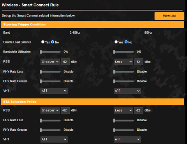Click STA Selection 2.4GHz PHY Rate Less slider

(x=50, y=121)
